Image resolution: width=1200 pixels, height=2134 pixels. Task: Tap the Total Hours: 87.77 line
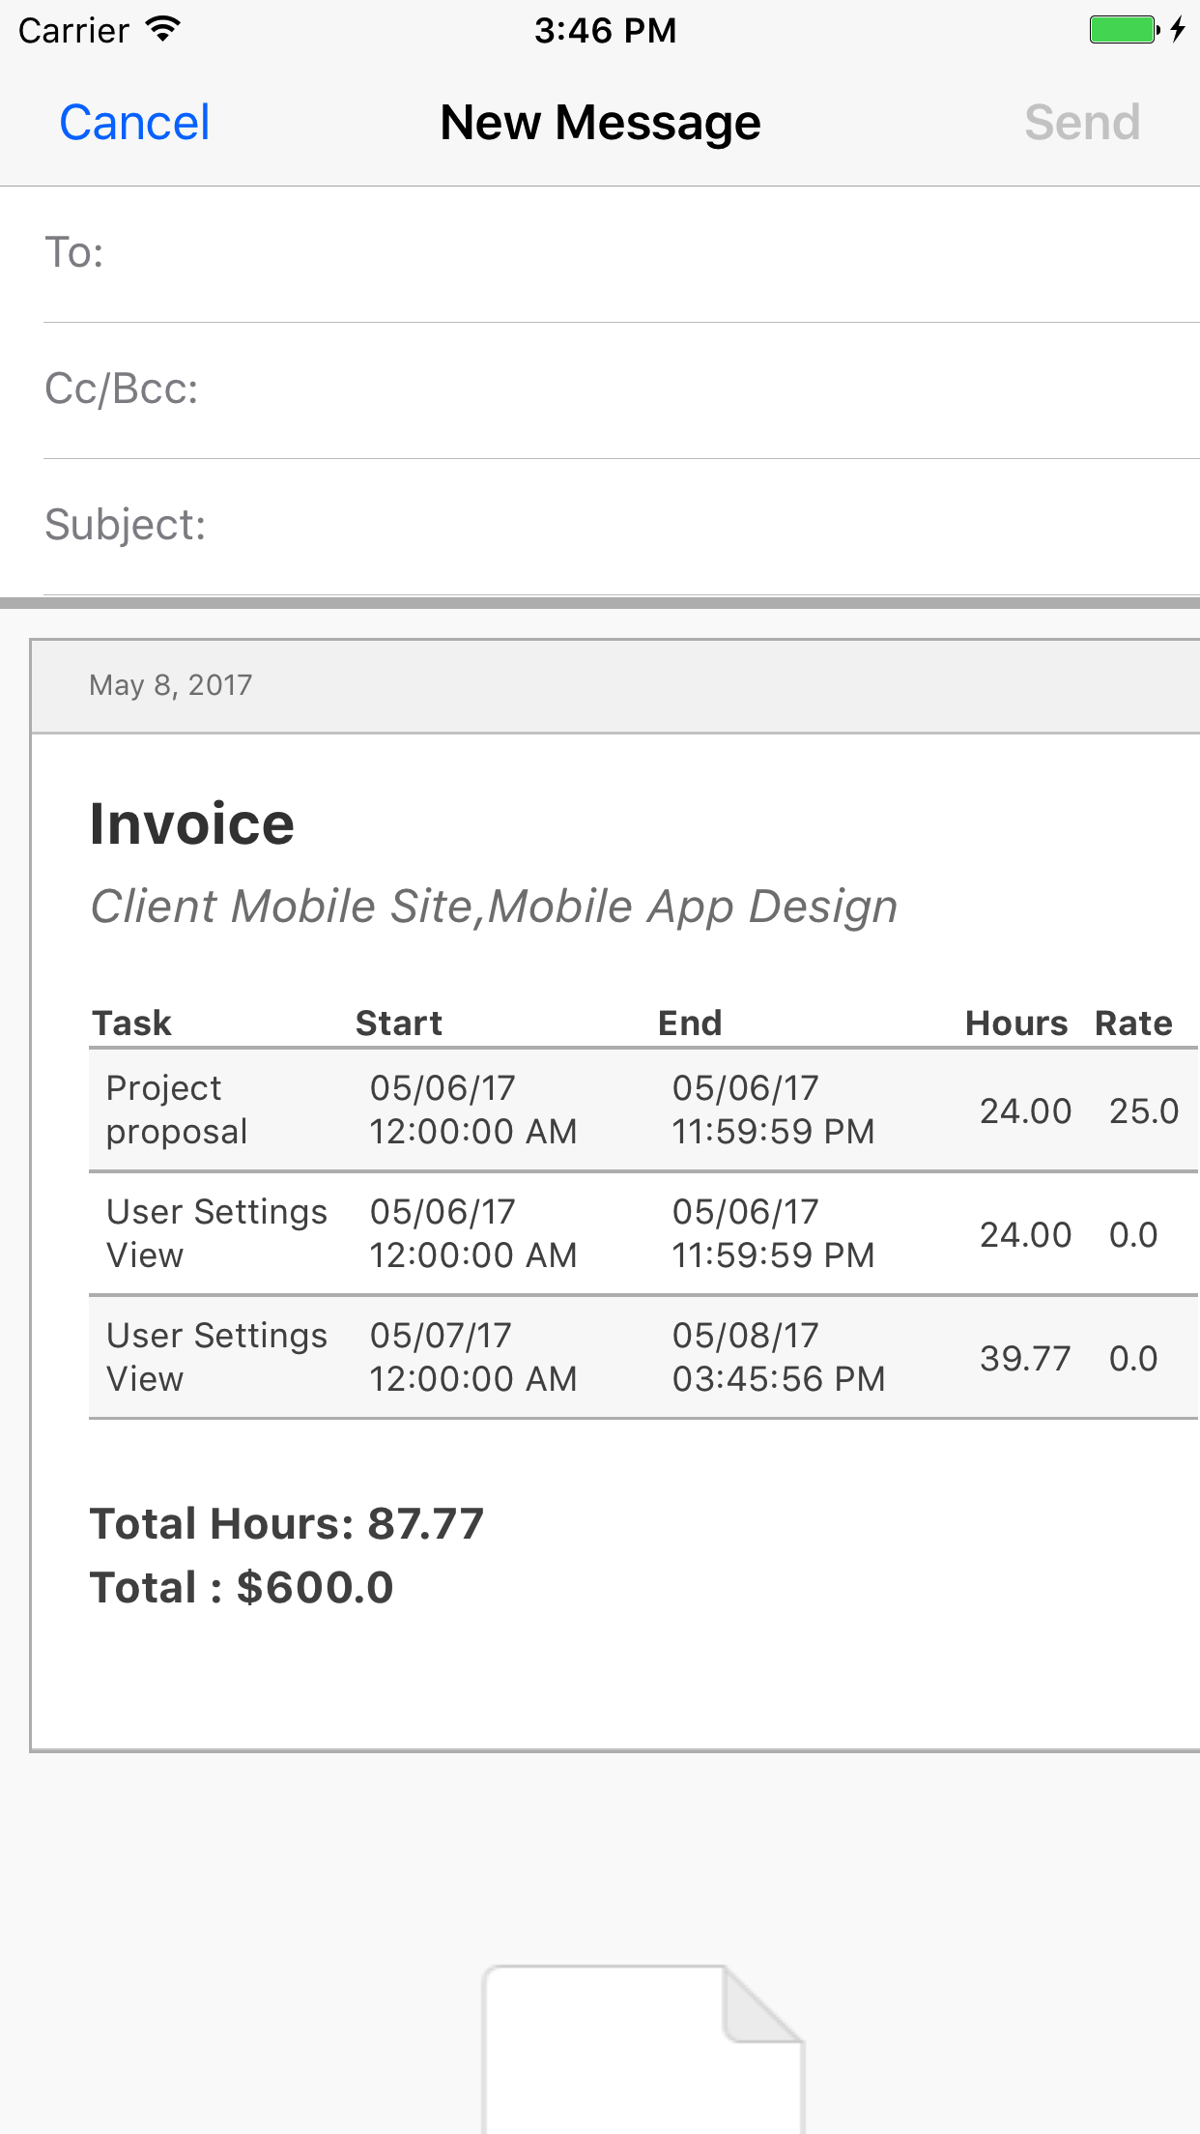(287, 1524)
